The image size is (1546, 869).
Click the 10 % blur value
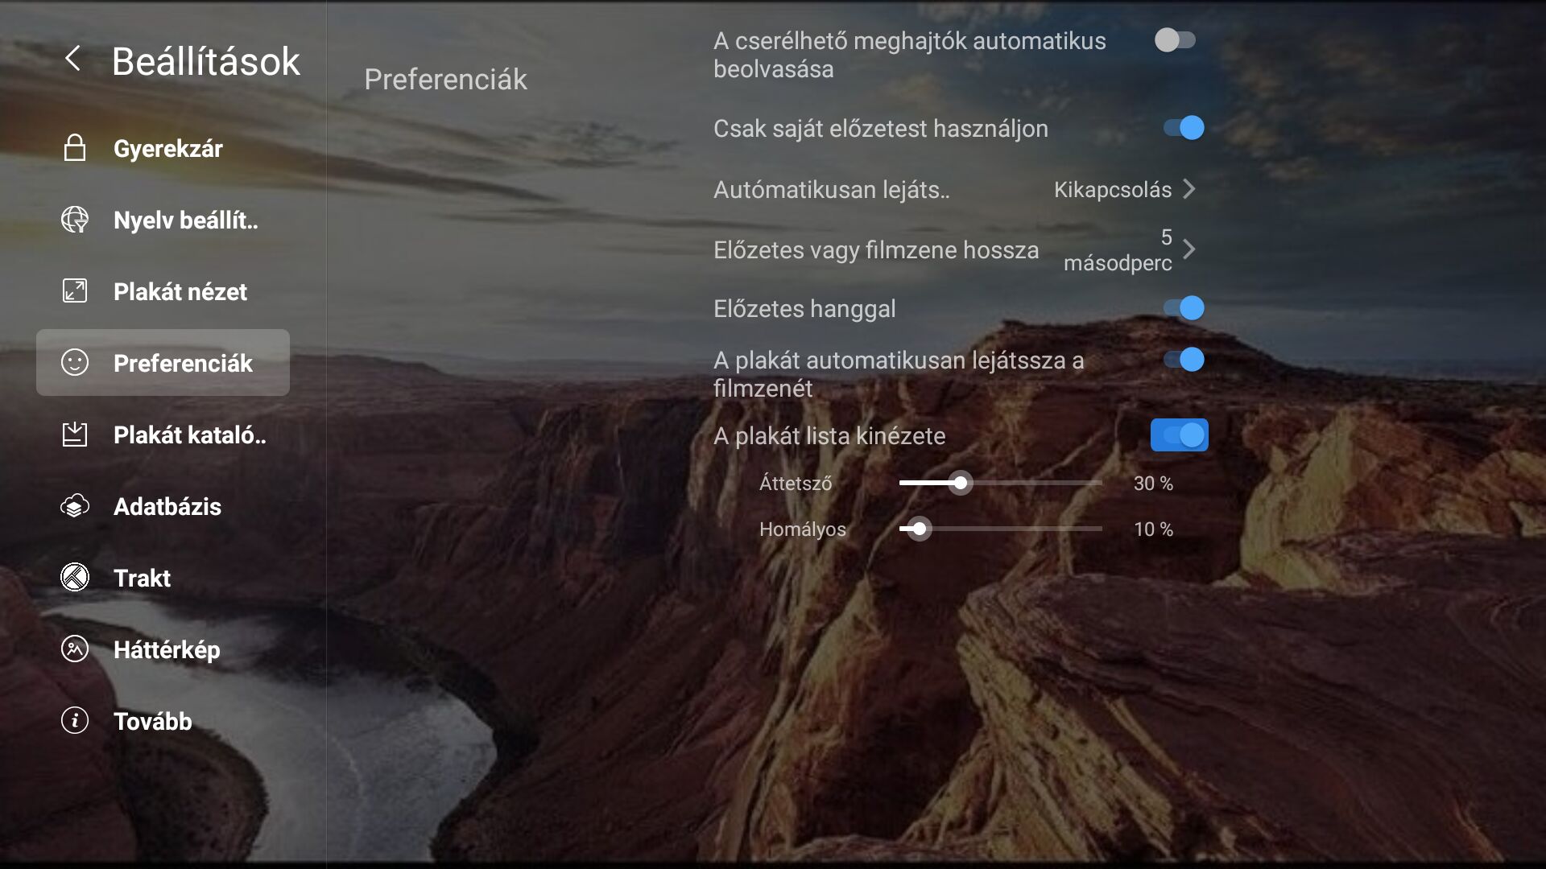[x=1153, y=529]
